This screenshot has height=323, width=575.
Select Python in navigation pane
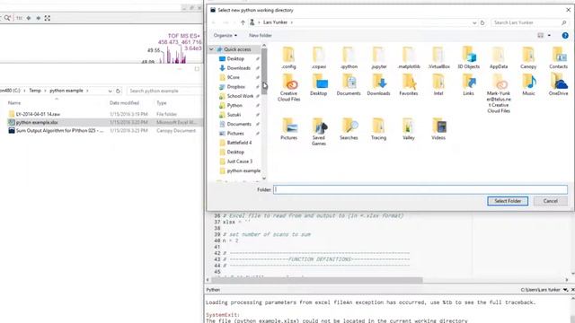[234, 106]
